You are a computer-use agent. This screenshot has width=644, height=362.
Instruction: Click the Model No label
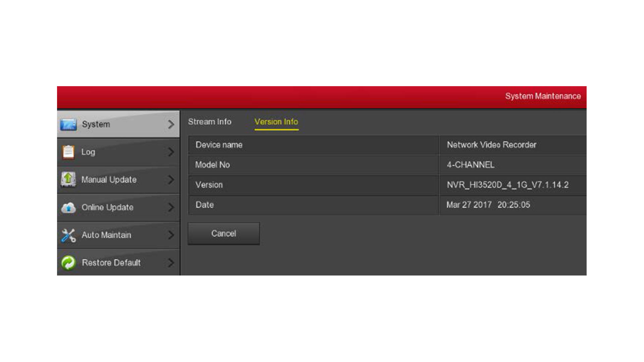coord(213,165)
